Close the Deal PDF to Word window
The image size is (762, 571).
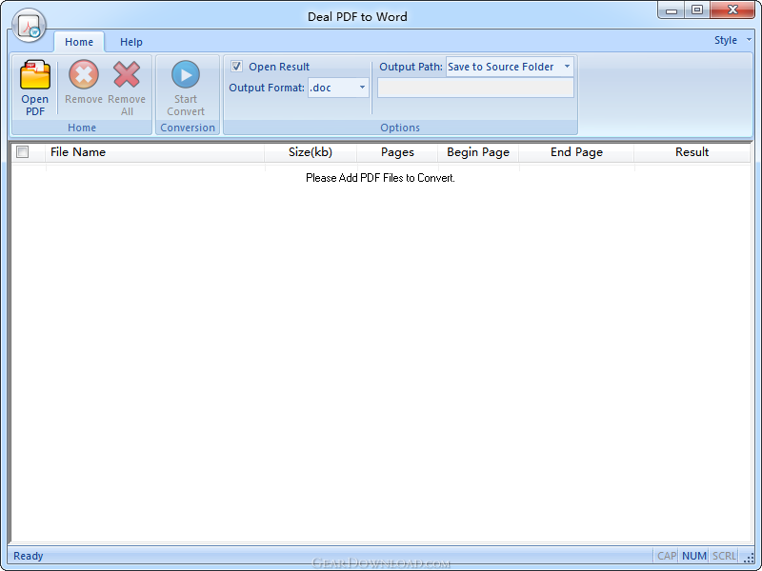(732, 10)
